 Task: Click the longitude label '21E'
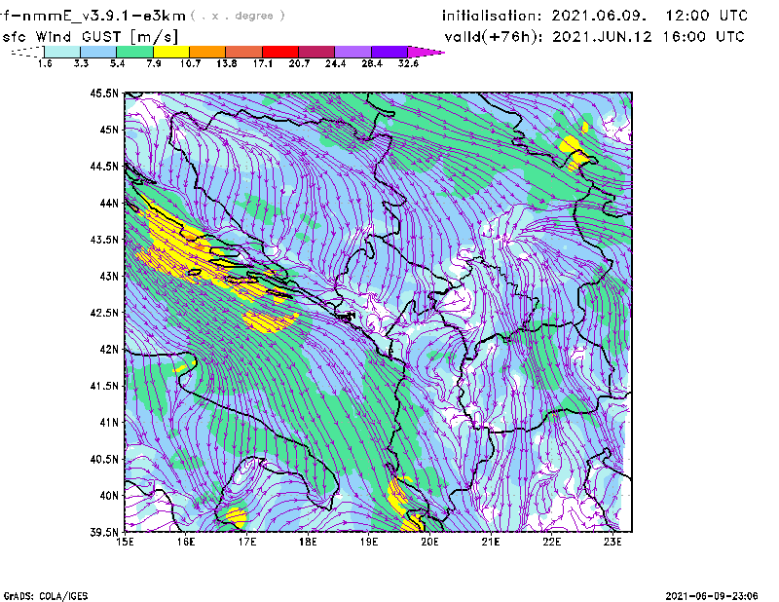(x=491, y=542)
